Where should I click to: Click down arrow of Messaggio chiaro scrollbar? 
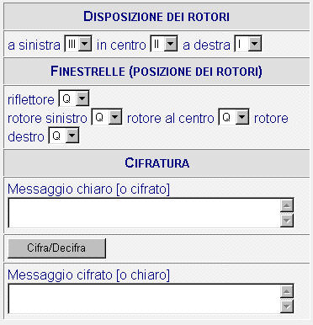pos(287,221)
